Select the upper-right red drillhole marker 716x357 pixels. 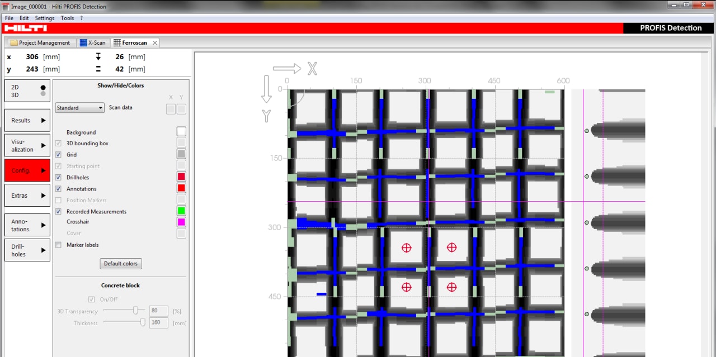451,247
